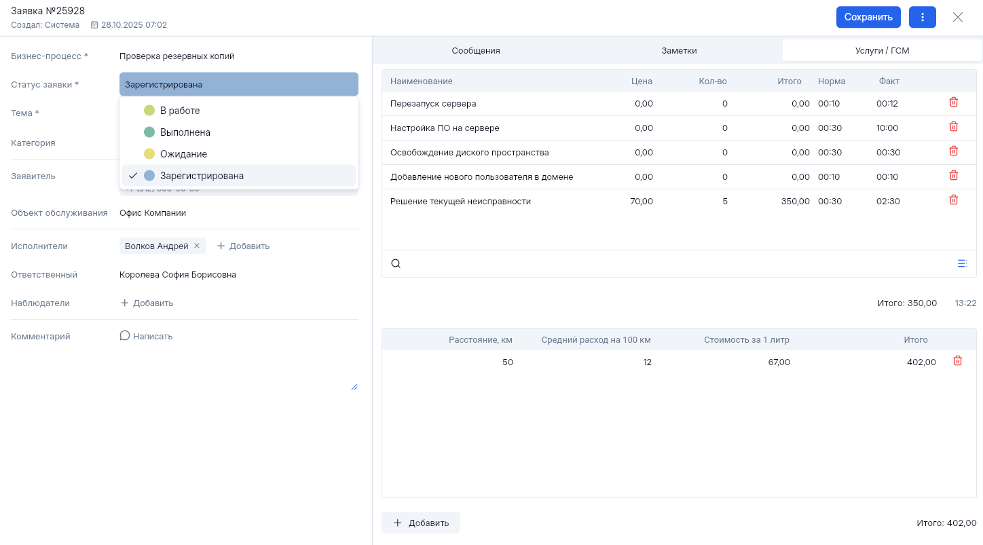Image resolution: width=983 pixels, height=545 pixels.
Task: Click Добавить button below the fuel table
Action: coord(421,523)
